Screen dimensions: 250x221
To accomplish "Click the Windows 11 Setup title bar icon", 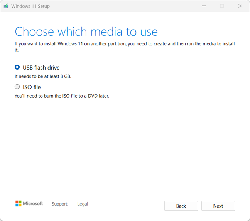I will click(6, 6).
